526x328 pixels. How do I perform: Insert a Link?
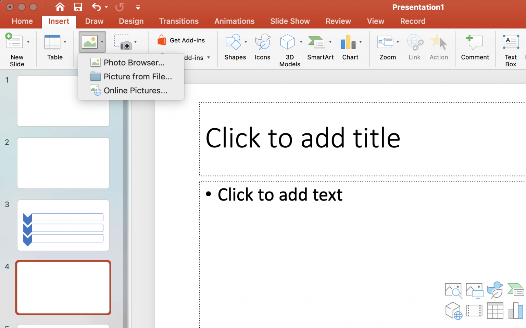point(415,48)
